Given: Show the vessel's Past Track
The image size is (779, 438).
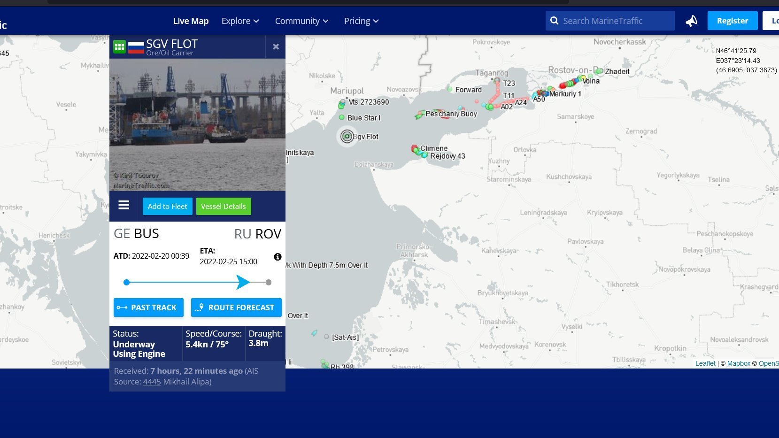Looking at the screenshot, I should coord(148,307).
